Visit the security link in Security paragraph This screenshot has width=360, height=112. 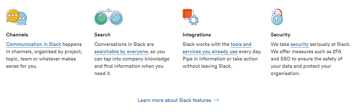pos(299,44)
